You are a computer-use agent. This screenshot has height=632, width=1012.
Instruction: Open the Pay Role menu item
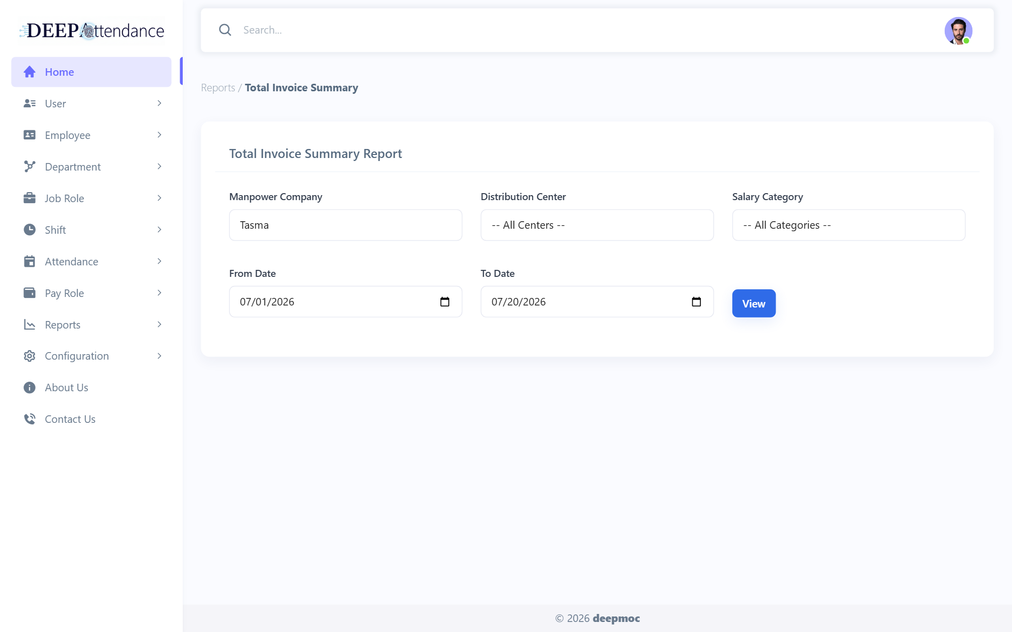[x=91, y=293]
